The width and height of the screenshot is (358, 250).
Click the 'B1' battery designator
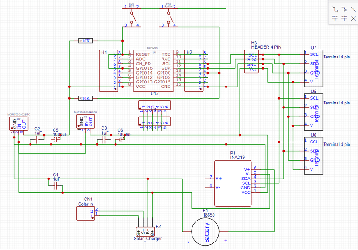click(x=205, y=211)
